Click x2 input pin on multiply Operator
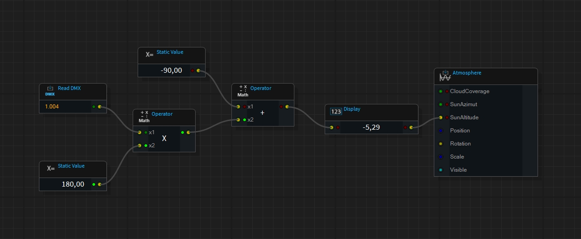Image resolution: width=581 pixels, height=239 pixels. (x=139, y=145)
